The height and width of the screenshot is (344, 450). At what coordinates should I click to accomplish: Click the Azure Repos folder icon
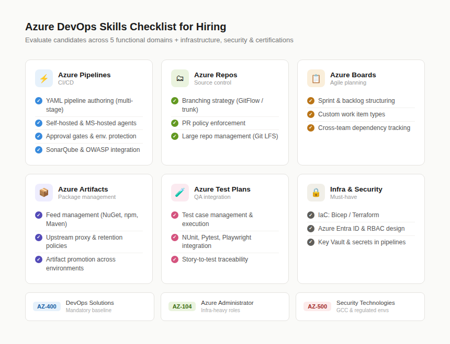pos(180,78)
